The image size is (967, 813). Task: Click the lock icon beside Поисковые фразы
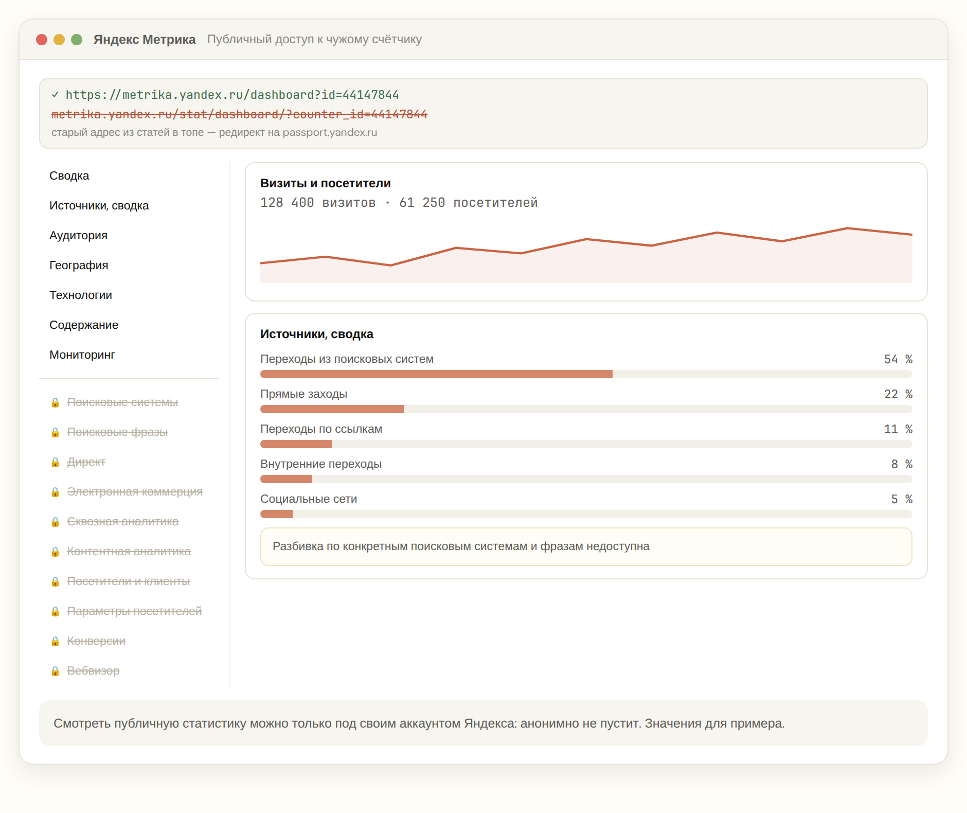tap(55, 432)
